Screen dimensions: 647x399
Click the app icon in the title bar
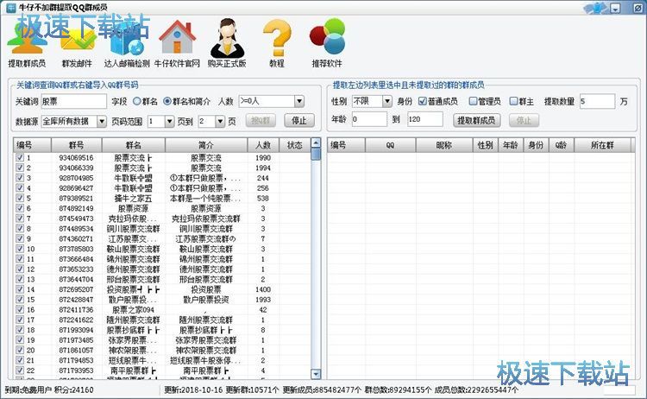(x=10, y=7)
